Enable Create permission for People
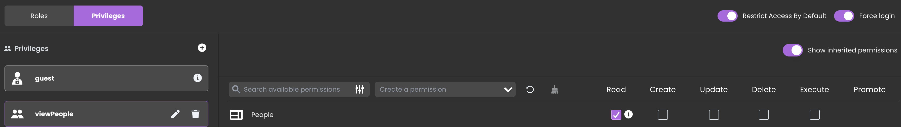901x127 pixels. coord(662,114)
